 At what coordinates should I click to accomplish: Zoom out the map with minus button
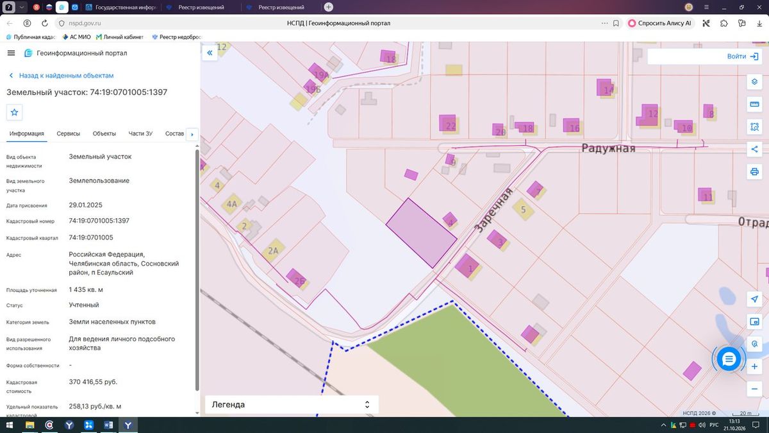click(x=754, y=389)
